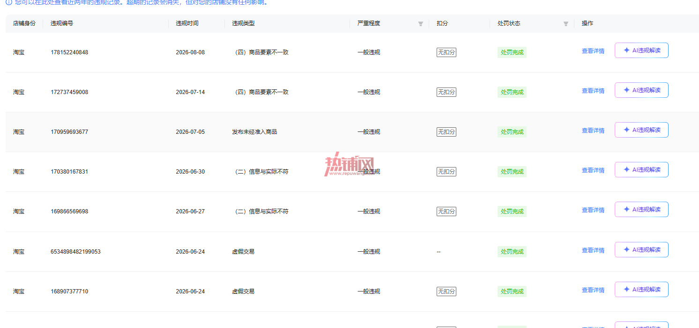Open AI违规解读 for violation 172737459008
The height and width of the screenshot is (328, 699).
pos(641,90)
